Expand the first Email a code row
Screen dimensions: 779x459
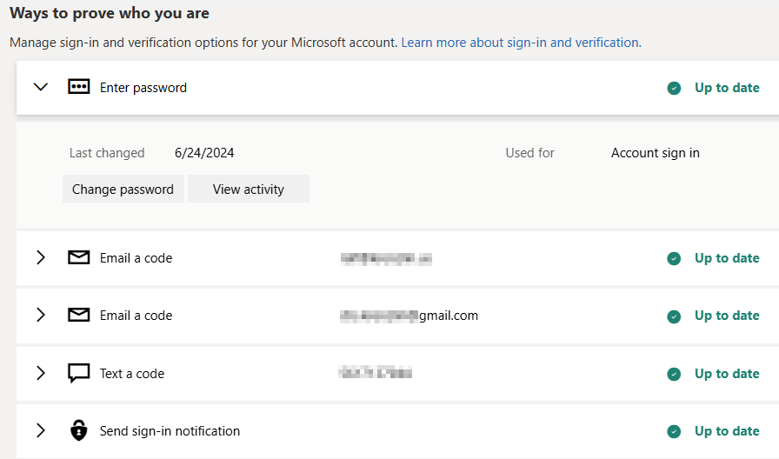point(40,258)
